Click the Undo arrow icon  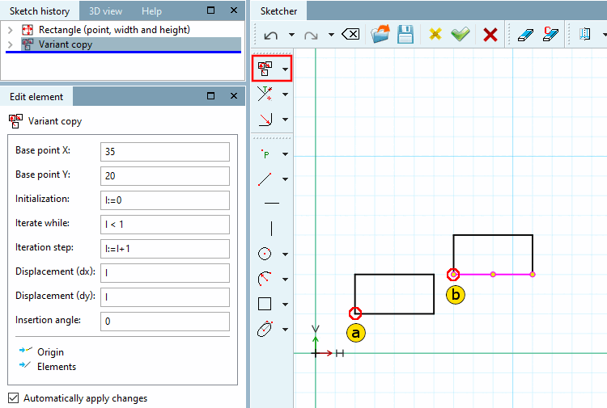tap(270, 36)
